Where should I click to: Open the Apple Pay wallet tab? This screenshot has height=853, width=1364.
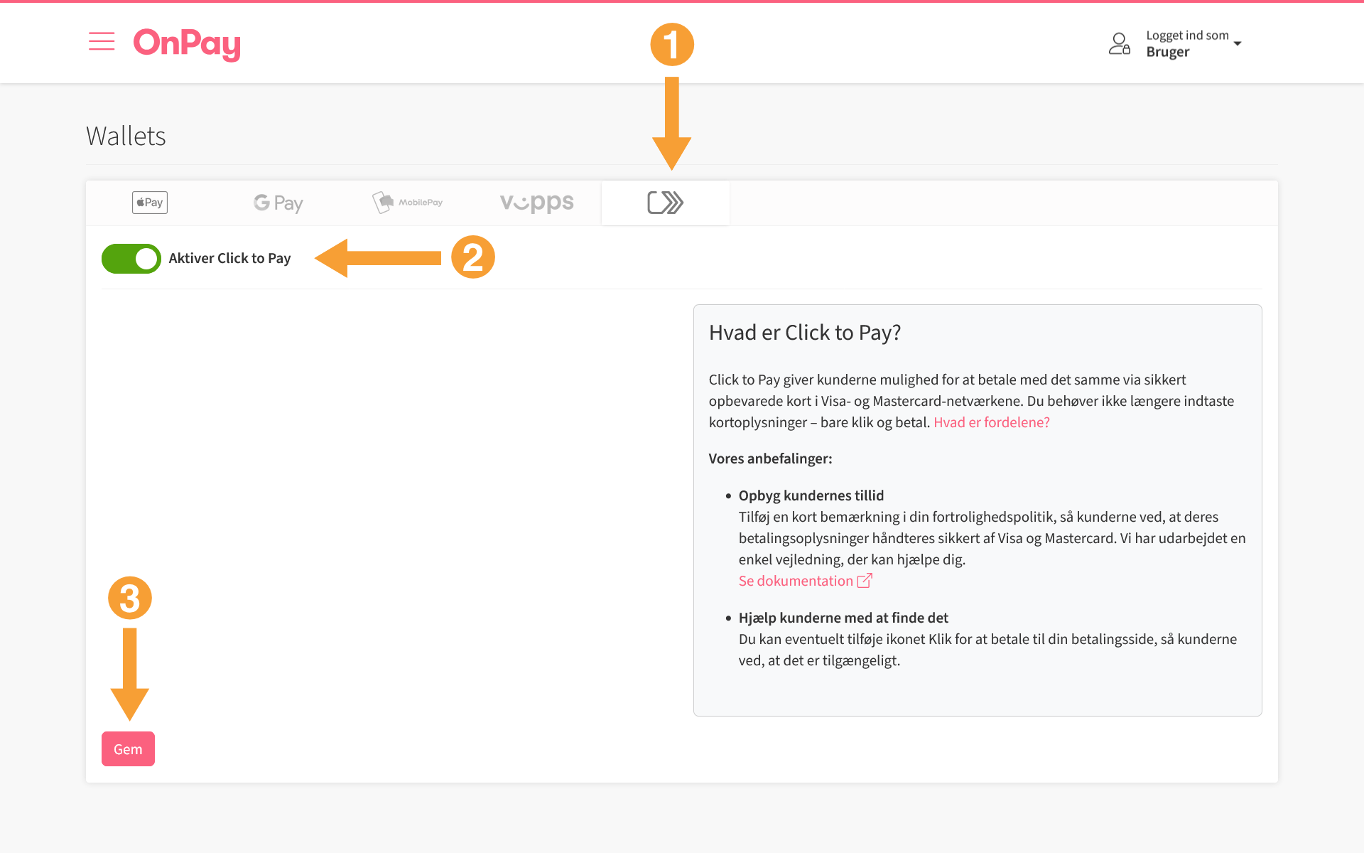150,203
